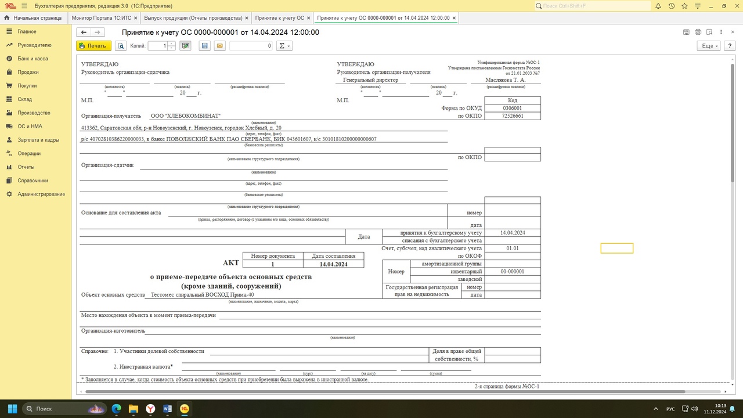Open Yandex Browser from taskbar
Screen dimensions: 743x418
pyautogui.click(x=150, y=409)
